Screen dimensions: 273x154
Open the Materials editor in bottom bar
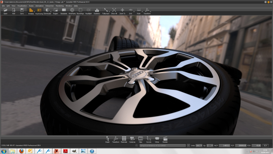124,140
